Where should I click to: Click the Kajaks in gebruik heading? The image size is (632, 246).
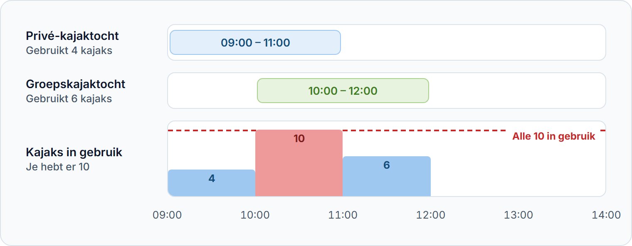tap(74, 153)
